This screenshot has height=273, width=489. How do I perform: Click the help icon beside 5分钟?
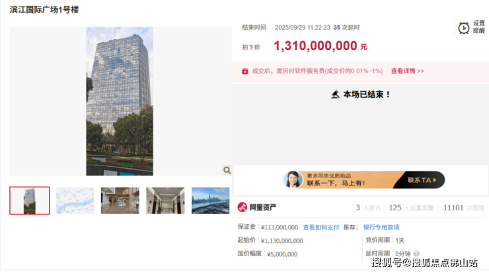point(416,253)
